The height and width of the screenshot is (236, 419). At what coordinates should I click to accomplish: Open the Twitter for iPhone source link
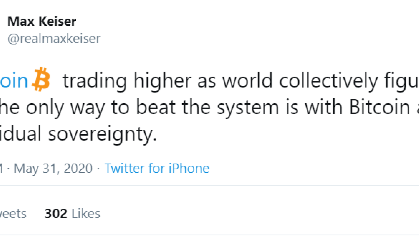click(157, 168)
